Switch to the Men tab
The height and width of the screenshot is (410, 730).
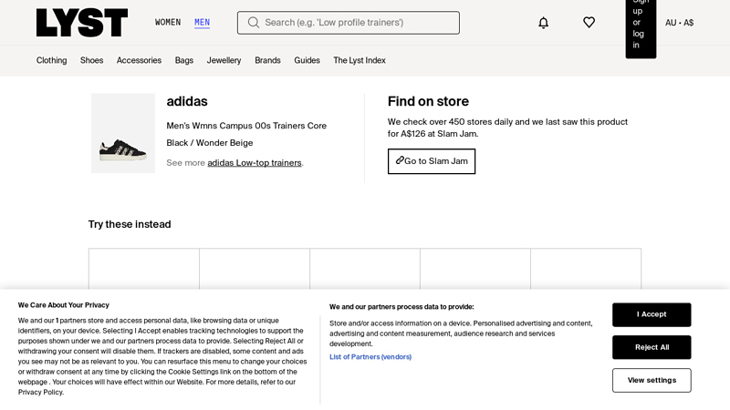click(202, 22)
